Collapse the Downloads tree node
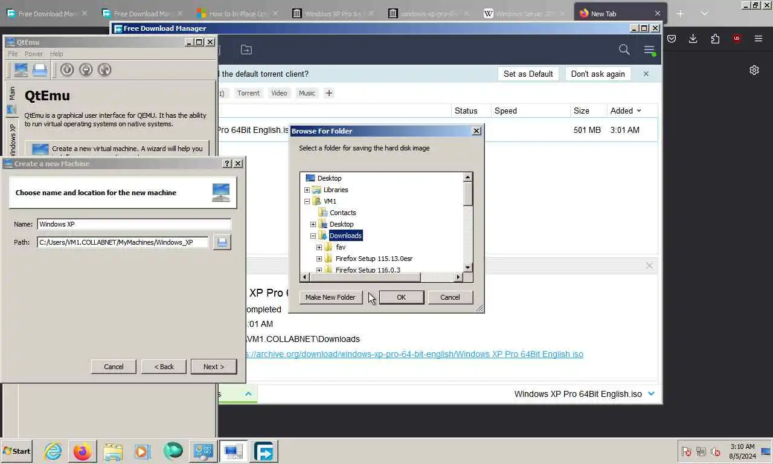Screen dimensions: 773x464 click(x=313, y=236)
